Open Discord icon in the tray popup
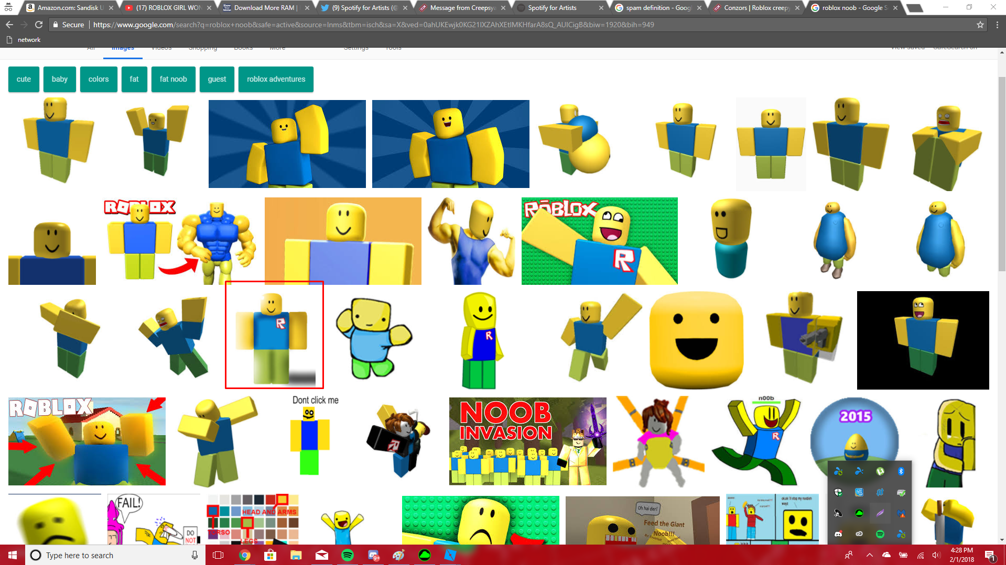This screenshot has height=565, width=1006. tap(838, 534)
